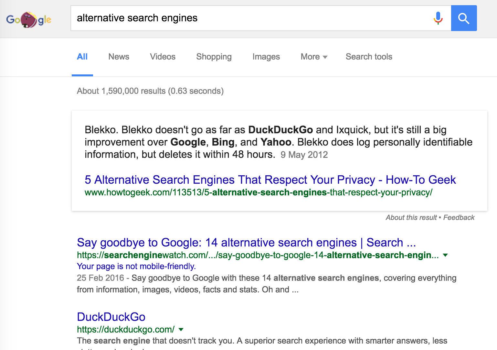Expand the duckduckgo.com URL dropdown arrow
The height and width of the screenshot is (350, 497).
click(181, 330)
